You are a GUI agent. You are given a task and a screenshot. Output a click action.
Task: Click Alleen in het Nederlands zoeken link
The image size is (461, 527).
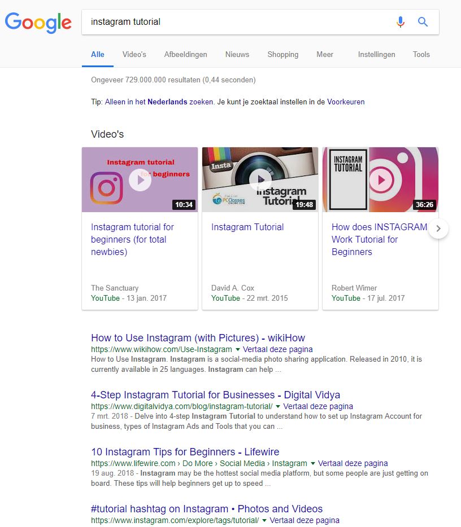pyautogui.click(x=159, y=102)
